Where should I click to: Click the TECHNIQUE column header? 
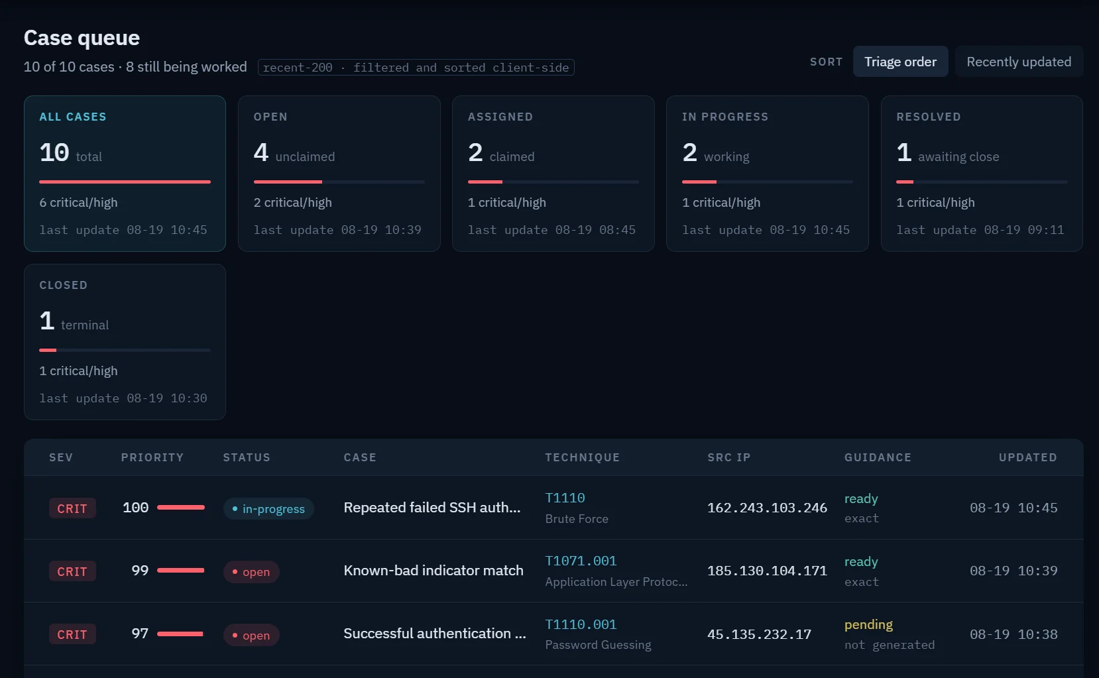coord(583,457)
